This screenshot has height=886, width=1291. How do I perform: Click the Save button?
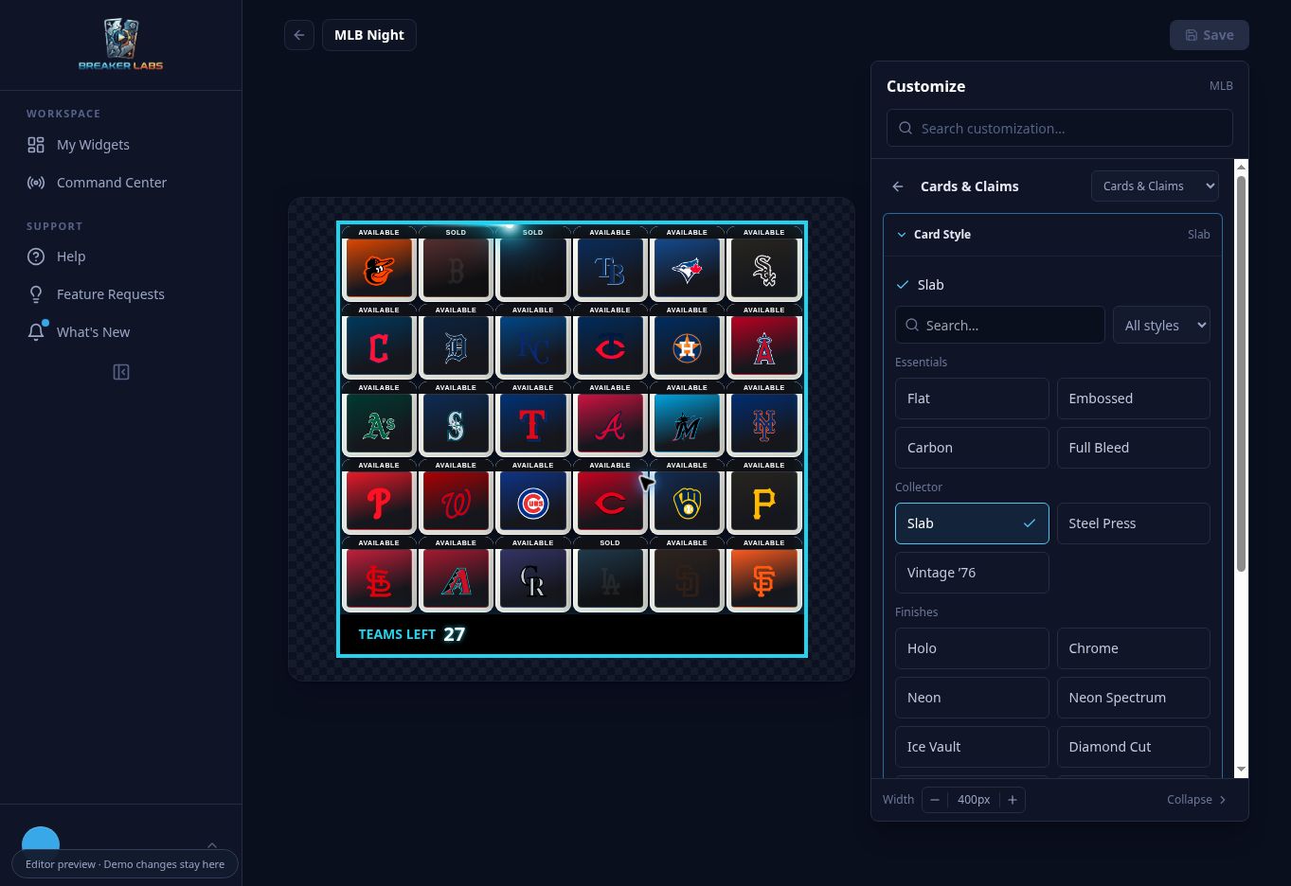pyautogui.click(x=1210, y=35)
